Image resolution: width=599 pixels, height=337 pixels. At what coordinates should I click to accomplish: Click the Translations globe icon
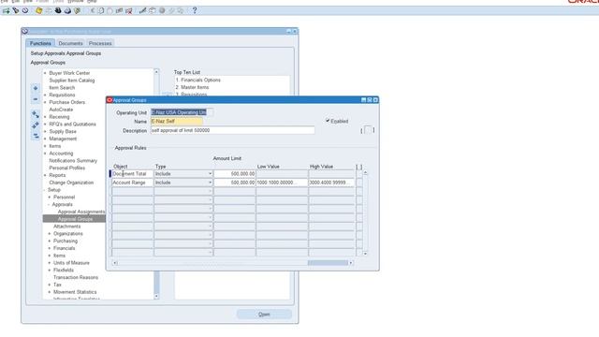[x=162, y=10]
